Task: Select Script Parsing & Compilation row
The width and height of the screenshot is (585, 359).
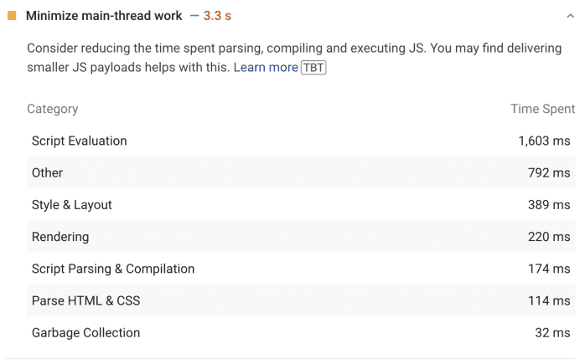Action: (113, 269)
